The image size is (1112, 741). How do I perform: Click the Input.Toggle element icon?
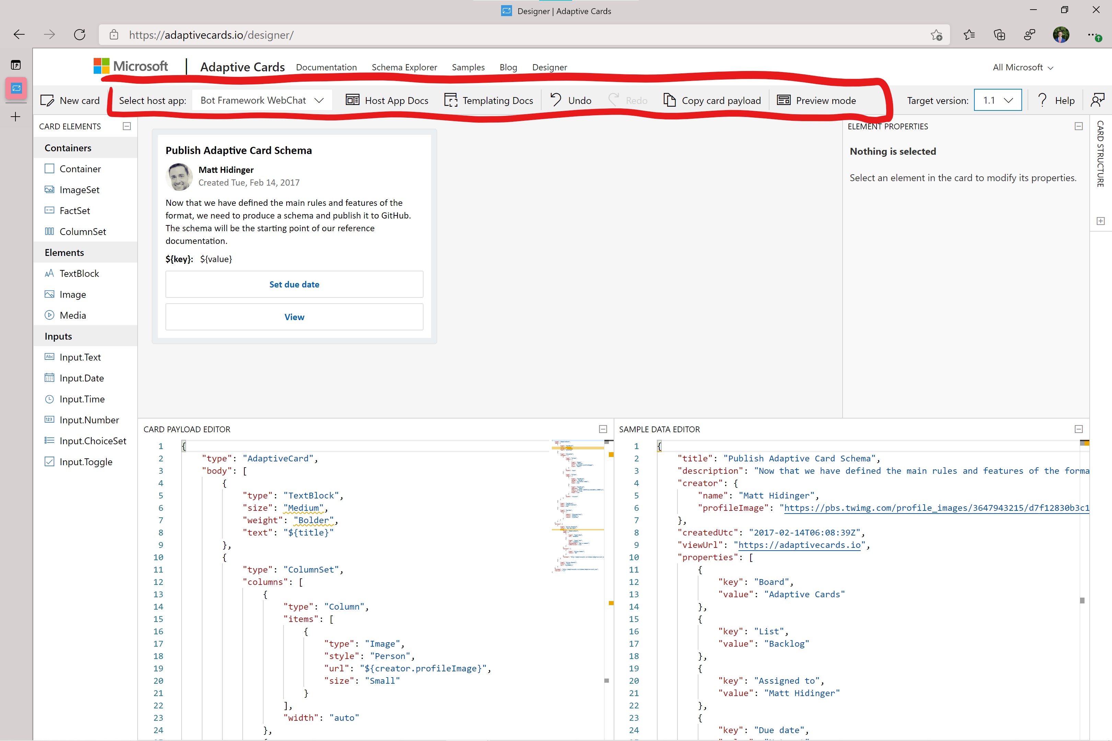click(49, 462)
